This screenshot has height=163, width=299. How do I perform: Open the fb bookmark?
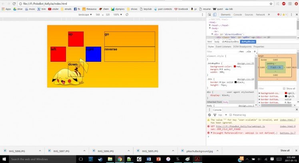pos(77,9)
